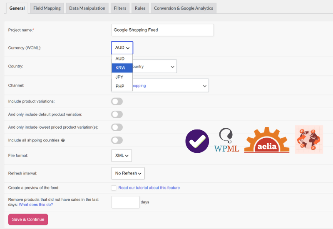Click the days number input field
Viewport: 333px width, 229px height.
click(x=125, y=202)
